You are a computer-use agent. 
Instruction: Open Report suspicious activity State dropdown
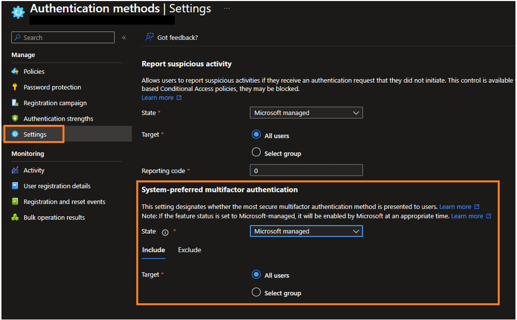[x=306, y=112]
